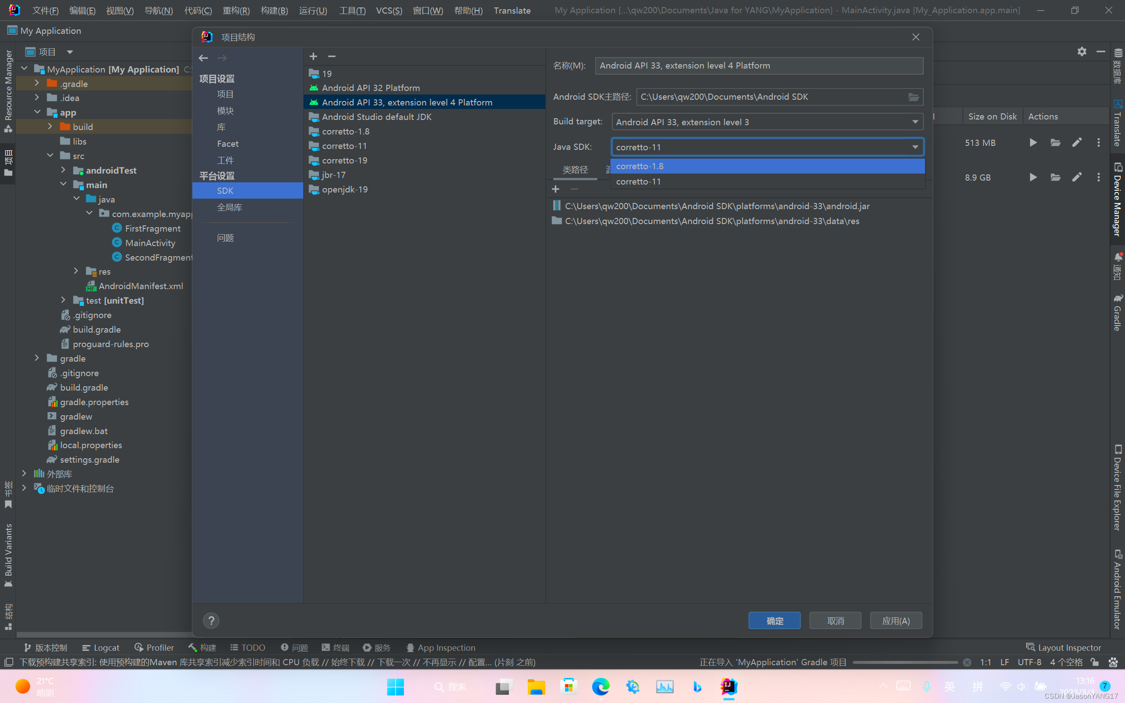Click the 确定 button
The height and width of the screenshot is (703, 1125).
click(x=774, y=620)
